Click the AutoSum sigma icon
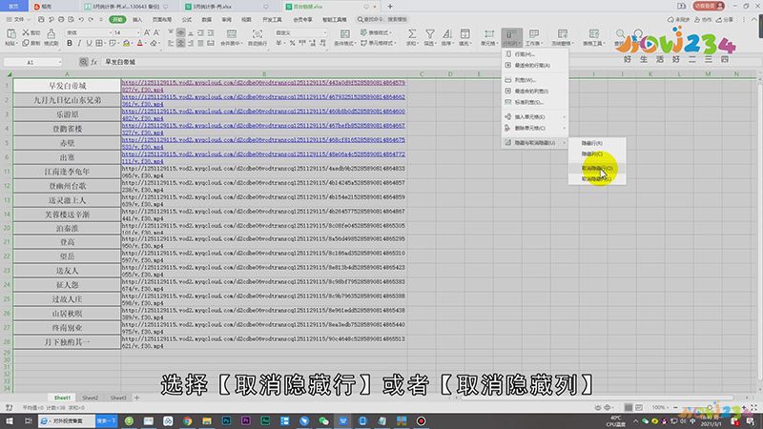Viewport: 763px width, 429px height. tap(412, 34)
